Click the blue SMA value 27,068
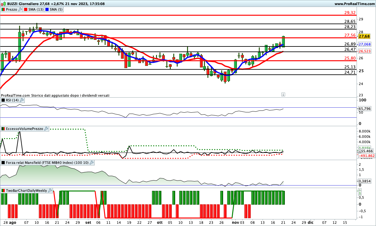The height and width of the screenshot is (226, 376). point(365,44)
